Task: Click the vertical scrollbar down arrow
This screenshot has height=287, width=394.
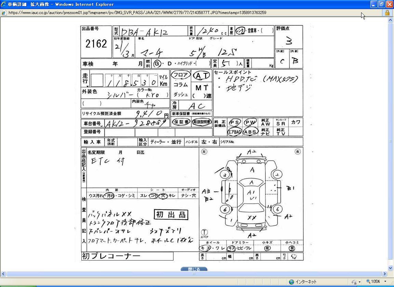Action: click(391, 268)
